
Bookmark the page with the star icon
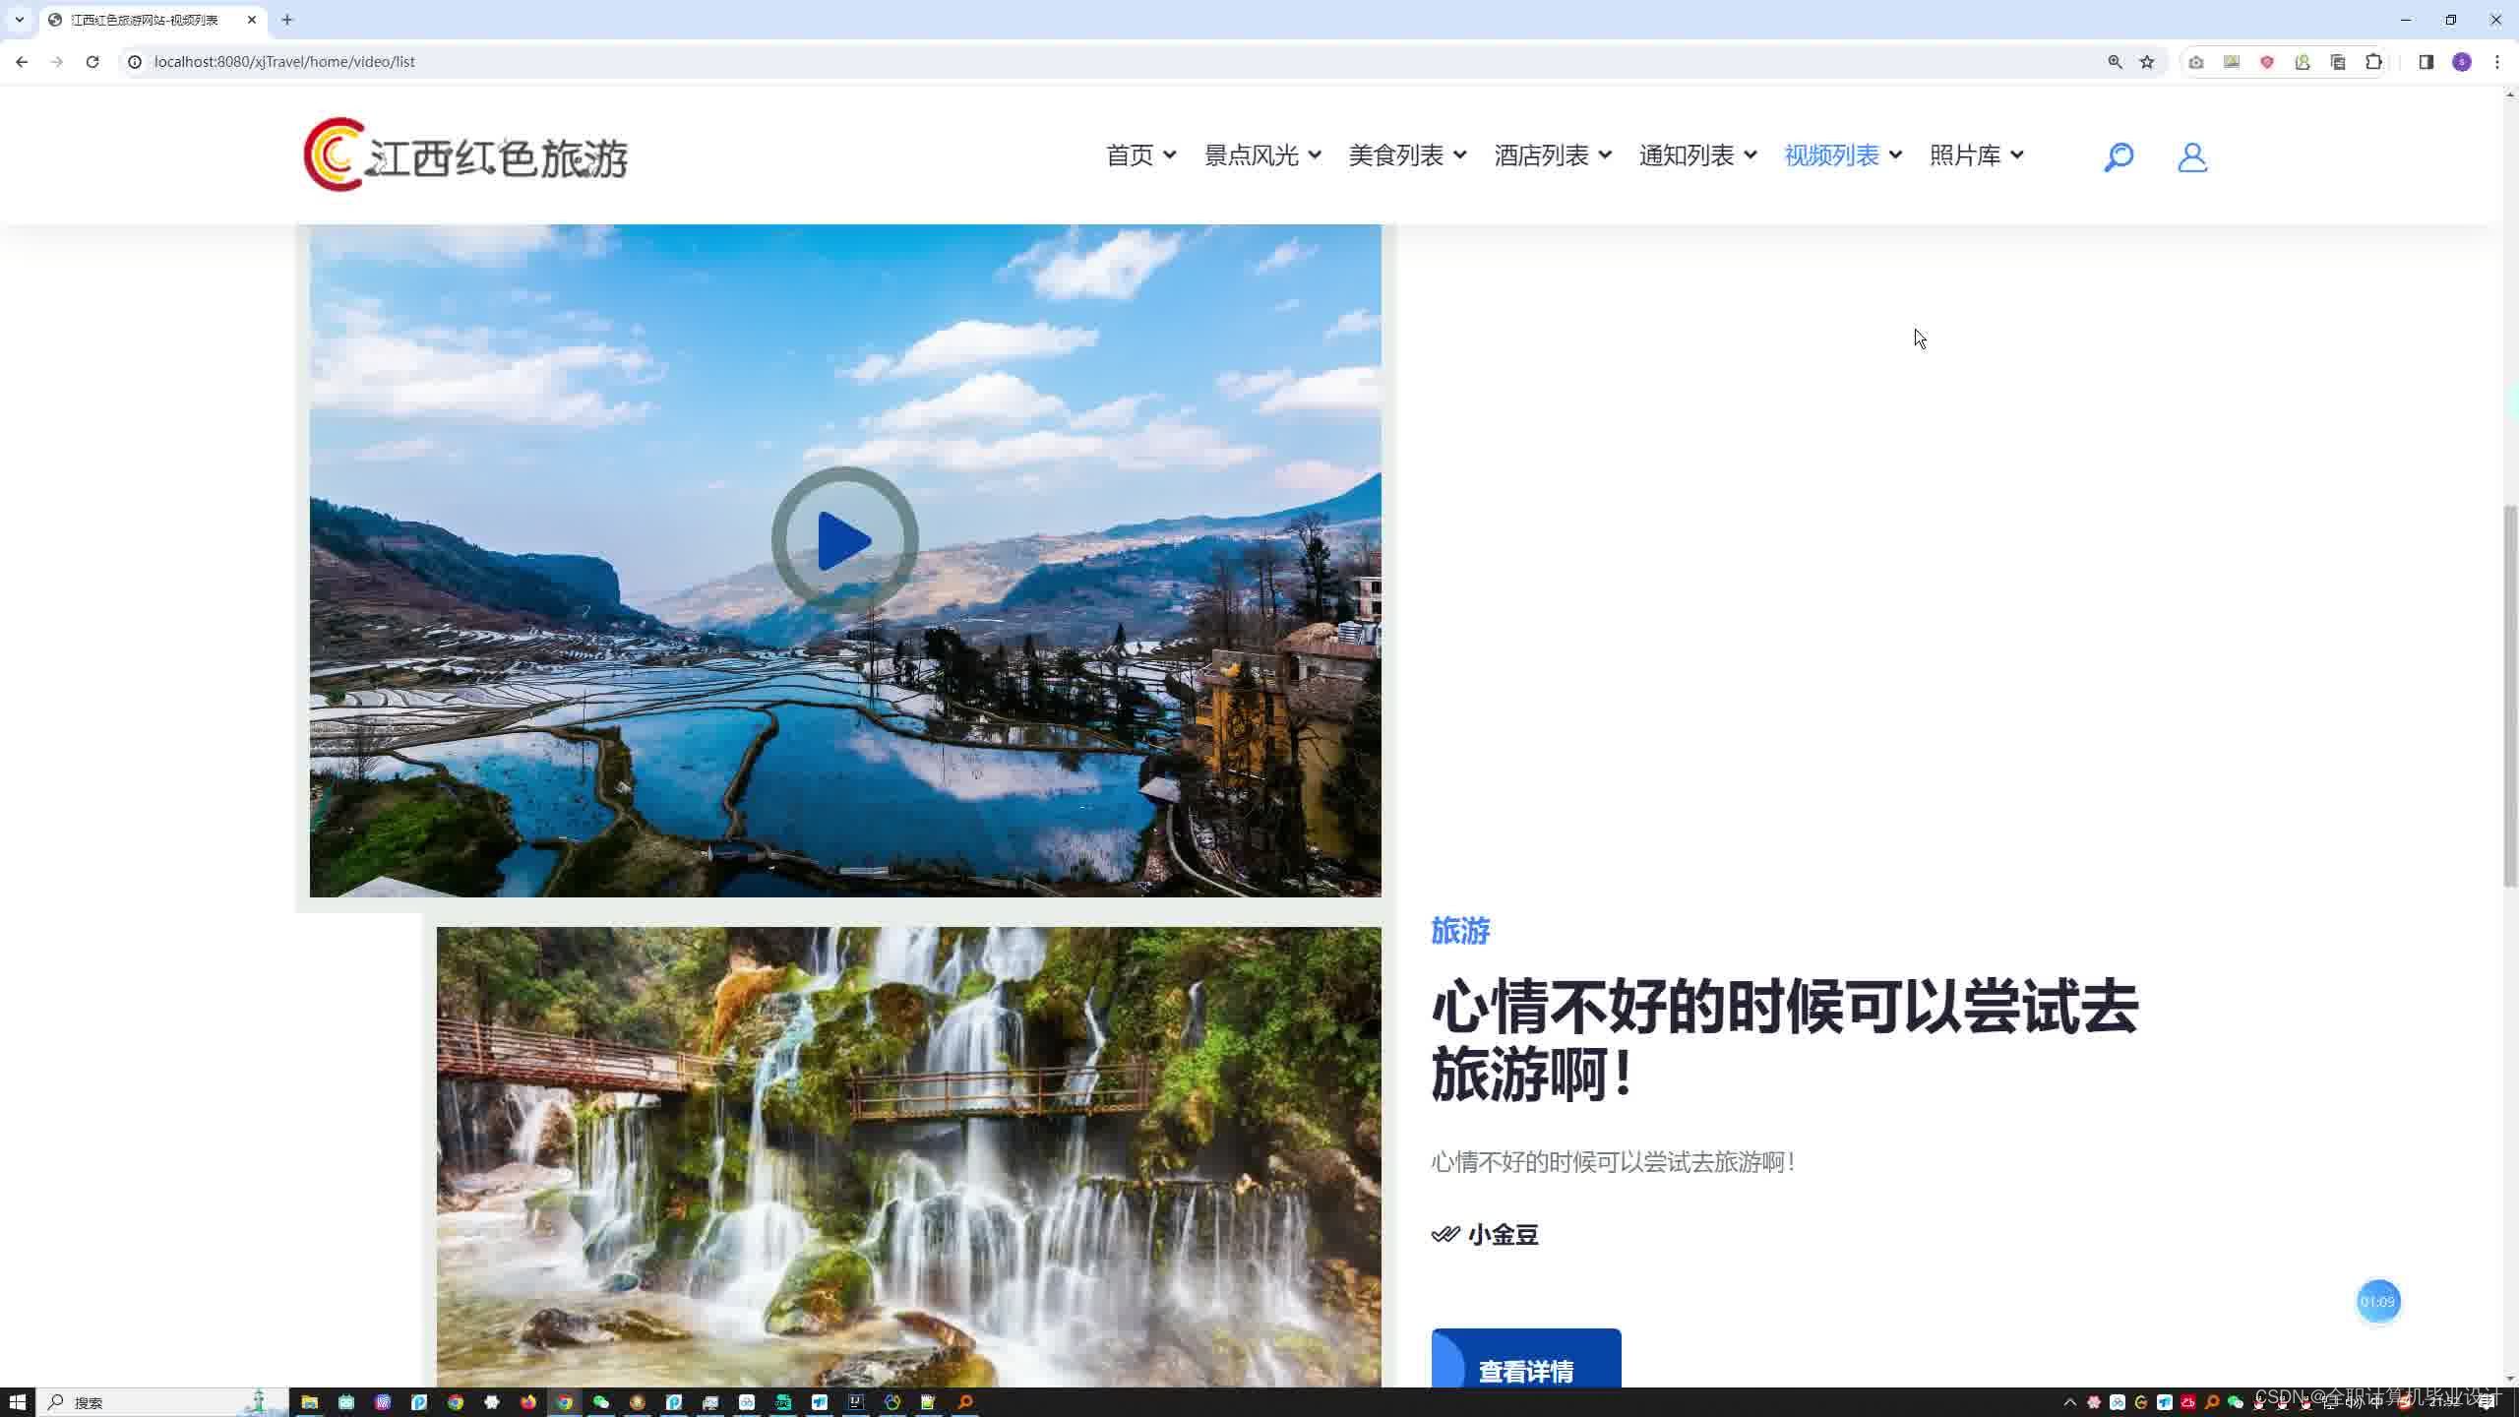(x=2145, y=61)
